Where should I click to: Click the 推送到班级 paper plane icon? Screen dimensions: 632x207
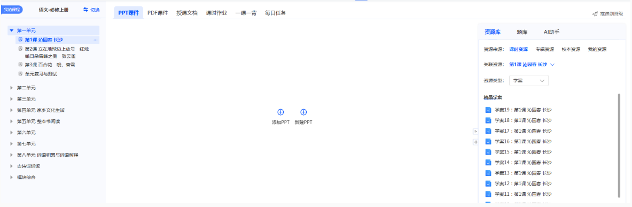pos(595,14)
